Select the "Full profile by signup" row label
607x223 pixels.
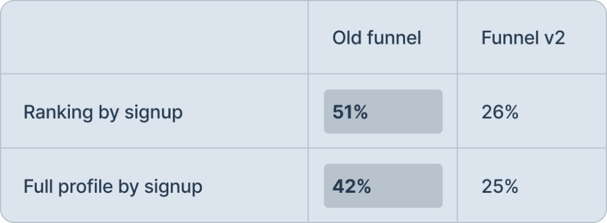tap(113, 187)
